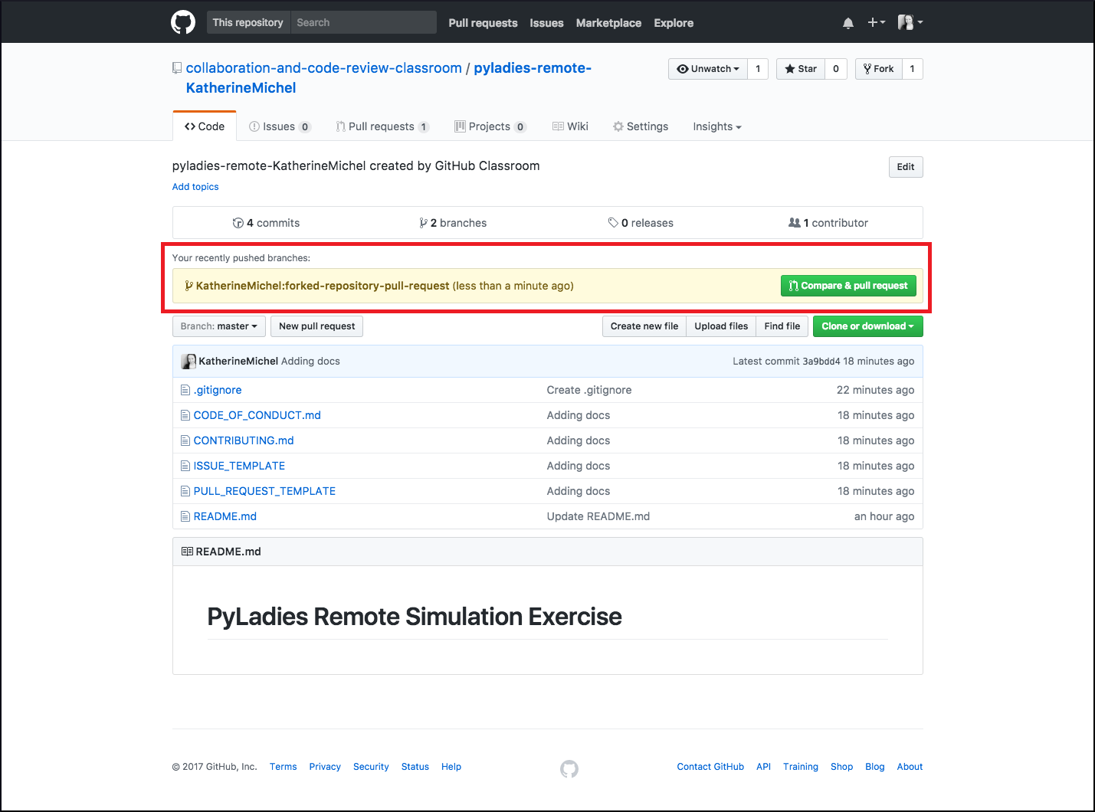Viewport: 1095px width, 812px height.
Task: Open Explore in top navigation
Action: (674, 23)
